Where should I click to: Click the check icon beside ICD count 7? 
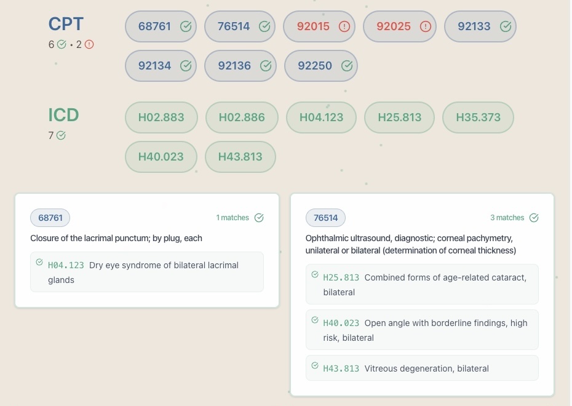[x=61, y=135]
